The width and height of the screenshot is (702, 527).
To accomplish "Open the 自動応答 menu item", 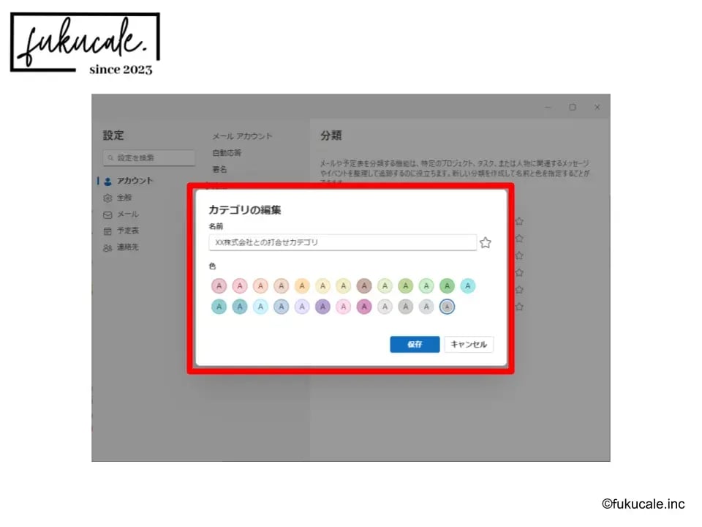I will tap(227, 153).
